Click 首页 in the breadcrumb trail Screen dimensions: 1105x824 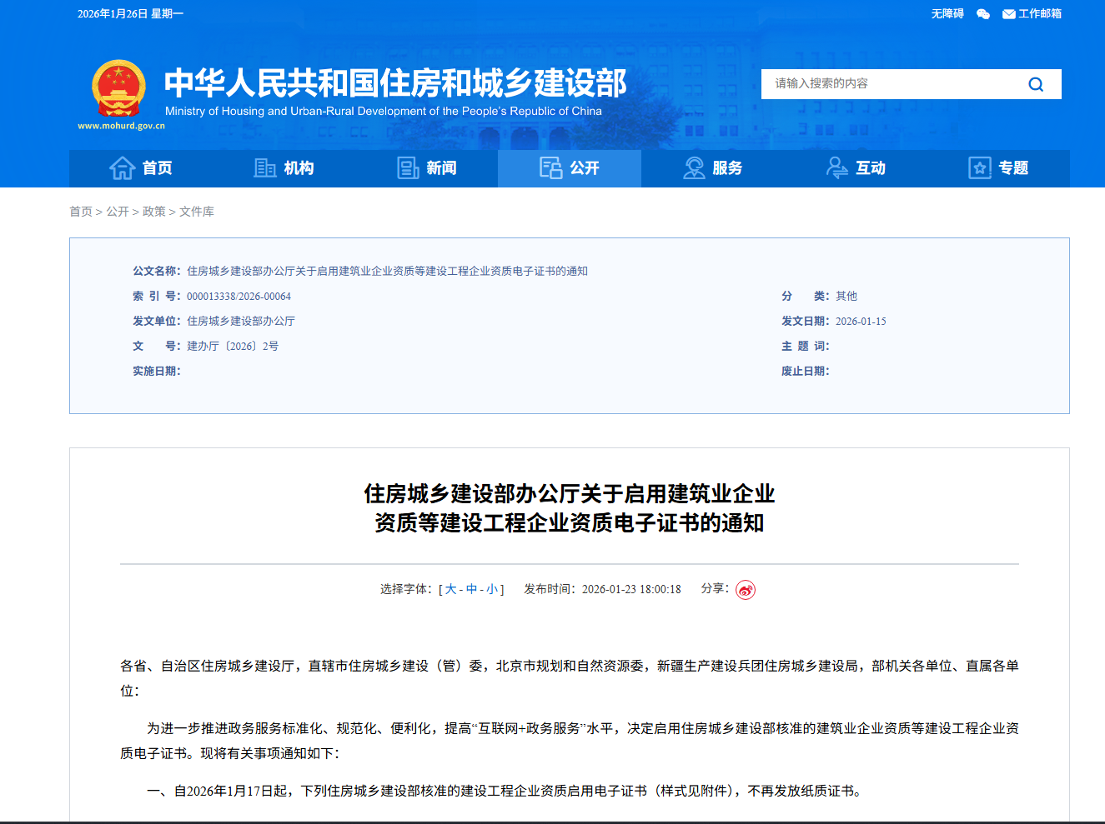coord(81,212)
